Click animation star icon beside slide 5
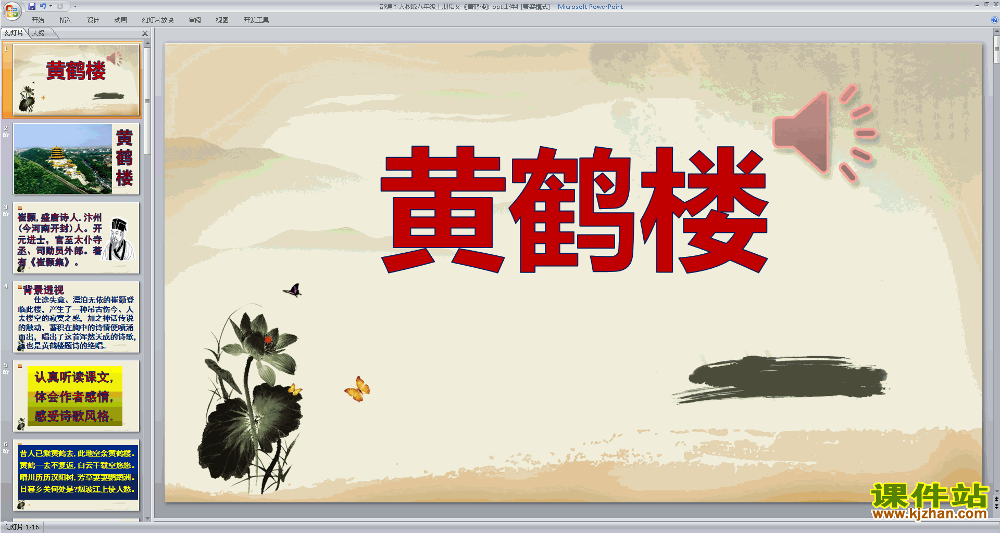 (6, 372)
